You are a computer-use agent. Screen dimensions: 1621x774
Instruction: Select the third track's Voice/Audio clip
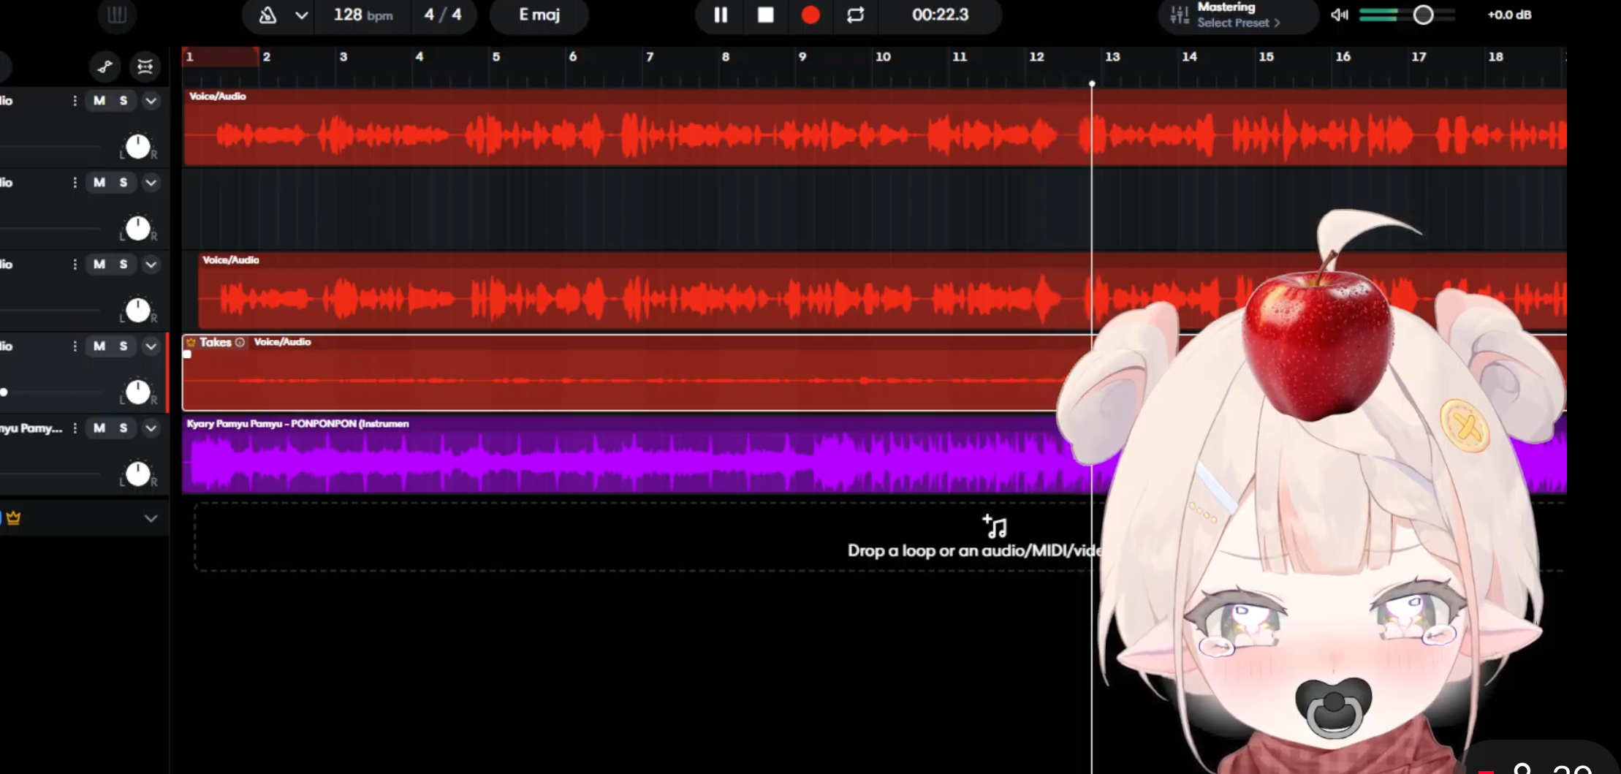pos(882,291)
